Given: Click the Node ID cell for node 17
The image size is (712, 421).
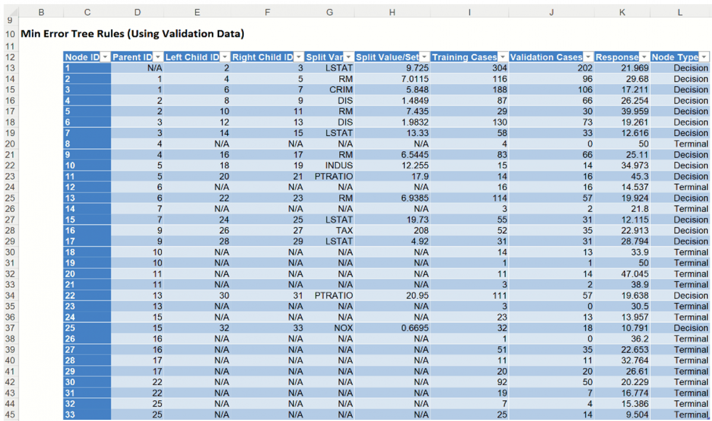Looking at the screenshot, I should click(87, 241).
